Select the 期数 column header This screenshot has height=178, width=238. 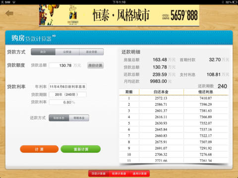point(129,92)
